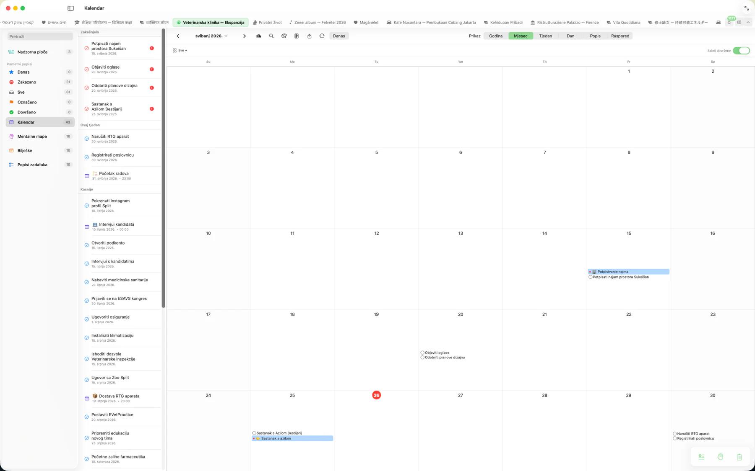Go to next month arrow
Image resolution: width=755 pixels, height=471 pixels.
tap(245, 36)
